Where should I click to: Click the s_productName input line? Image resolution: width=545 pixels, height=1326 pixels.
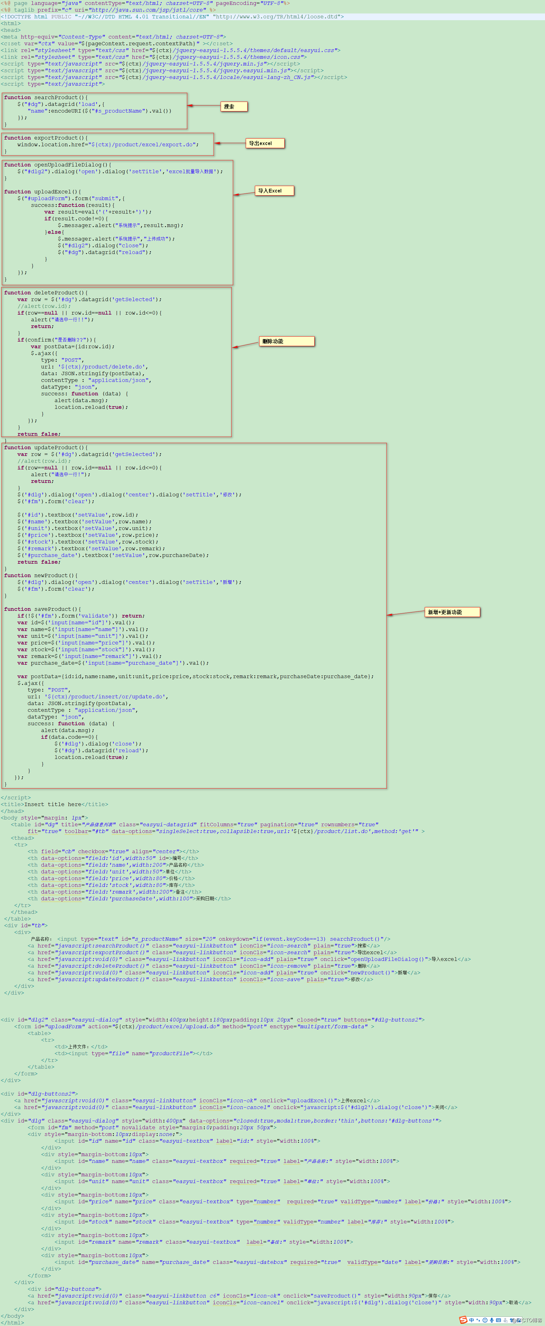211,939
